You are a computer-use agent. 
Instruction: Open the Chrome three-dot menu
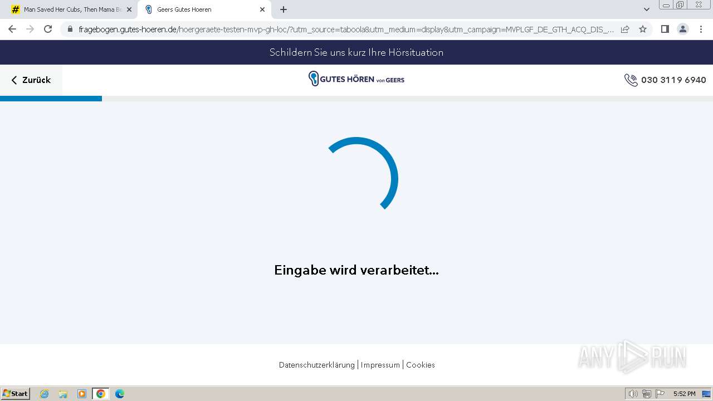pyautogui.click(x=701, y=29)
